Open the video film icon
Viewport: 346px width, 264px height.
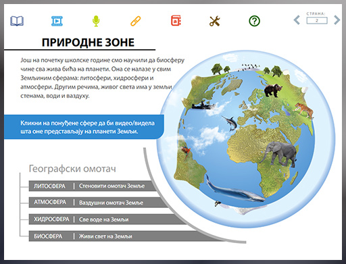pyautogui.click(x=57, y=21)
